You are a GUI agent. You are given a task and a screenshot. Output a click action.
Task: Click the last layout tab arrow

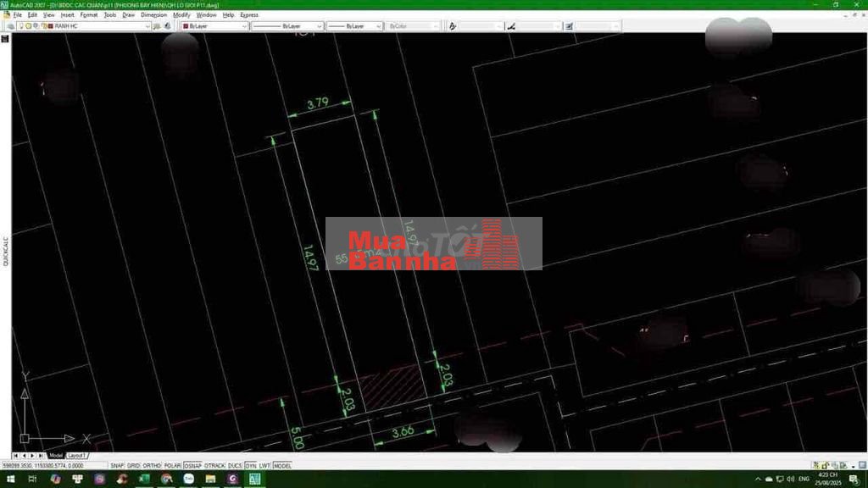click(41, 456)
